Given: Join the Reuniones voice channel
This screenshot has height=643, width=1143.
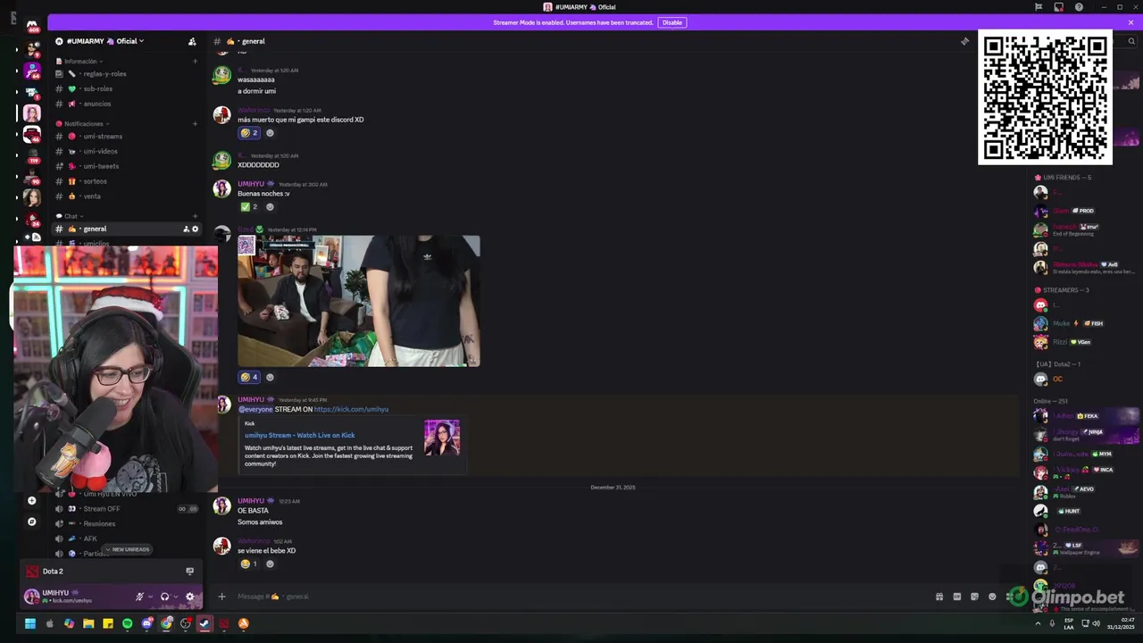Looking at the screenshot, I should [125, 524].
